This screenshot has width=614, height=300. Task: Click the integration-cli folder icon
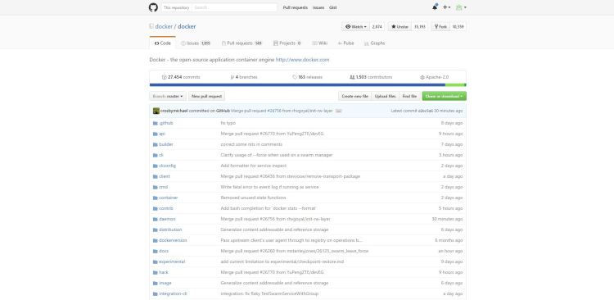coord(155,293)
